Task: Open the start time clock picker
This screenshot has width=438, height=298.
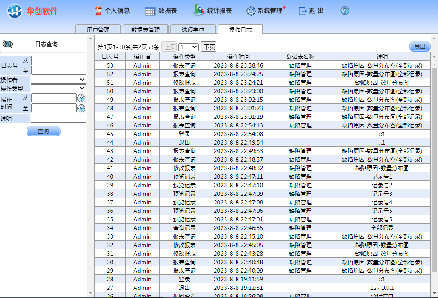Action: pyautogui.click(x=81, y=98)
